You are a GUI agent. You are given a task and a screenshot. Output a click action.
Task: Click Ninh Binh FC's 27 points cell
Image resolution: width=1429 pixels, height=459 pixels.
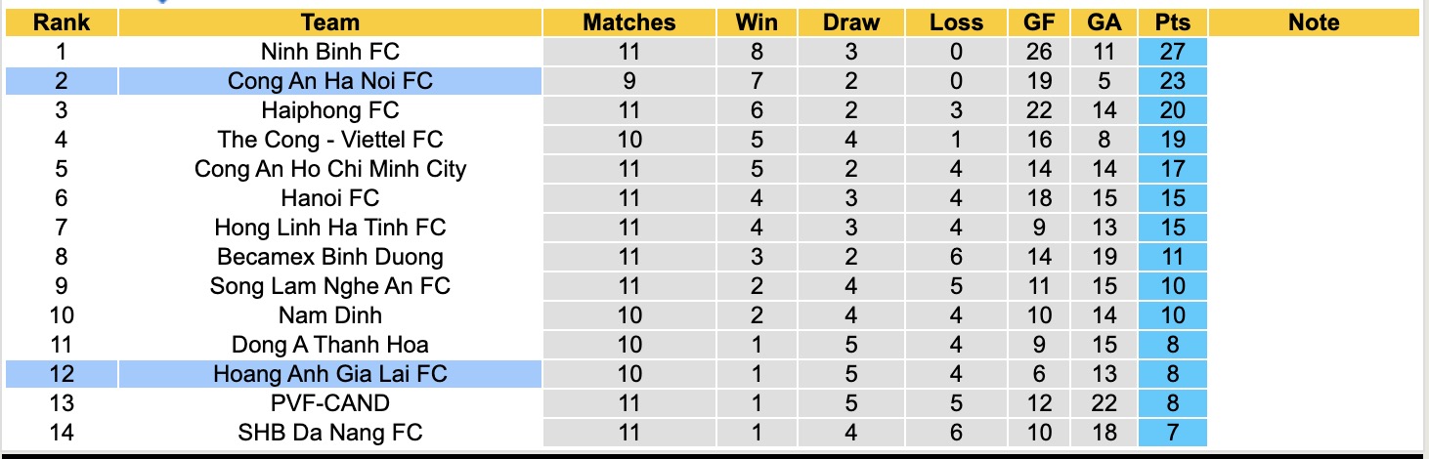point(1172,52)
